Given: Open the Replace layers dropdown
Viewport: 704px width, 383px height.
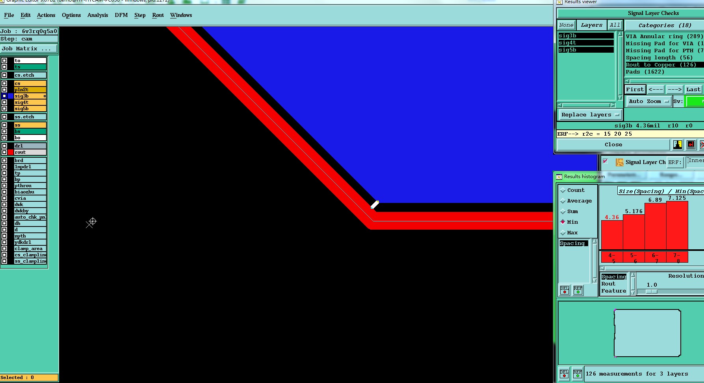Looking at the screenshot, I should (590, 115).
